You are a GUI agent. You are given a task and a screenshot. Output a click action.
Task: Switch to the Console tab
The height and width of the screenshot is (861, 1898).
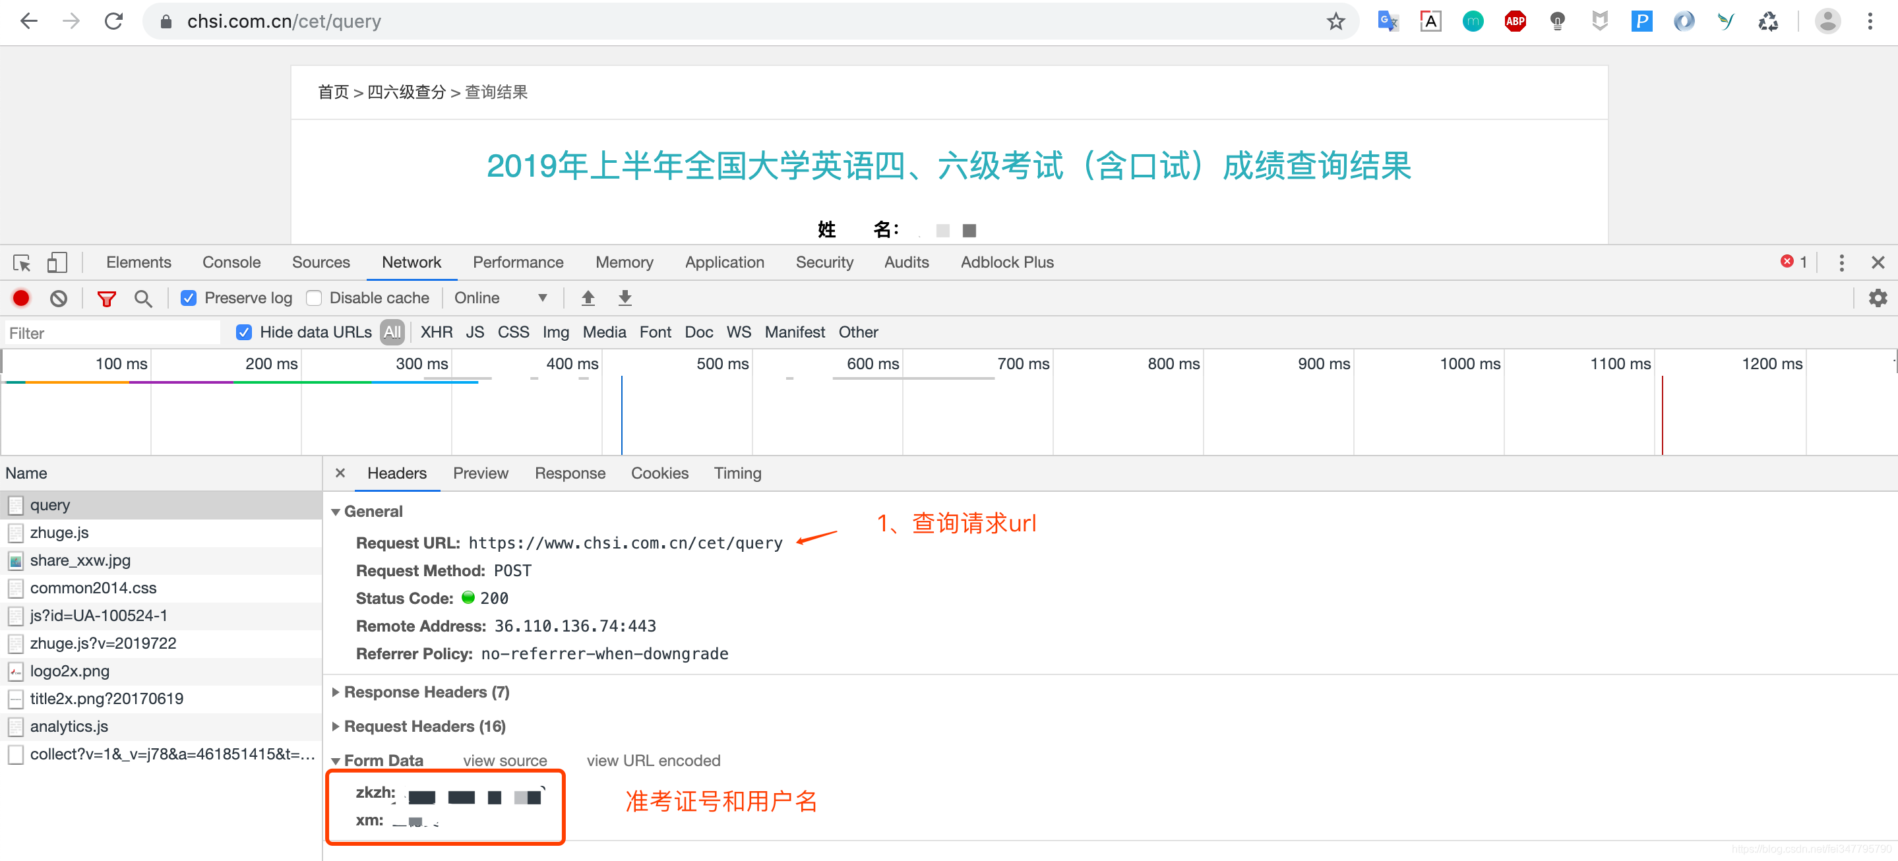coord(231,262)
